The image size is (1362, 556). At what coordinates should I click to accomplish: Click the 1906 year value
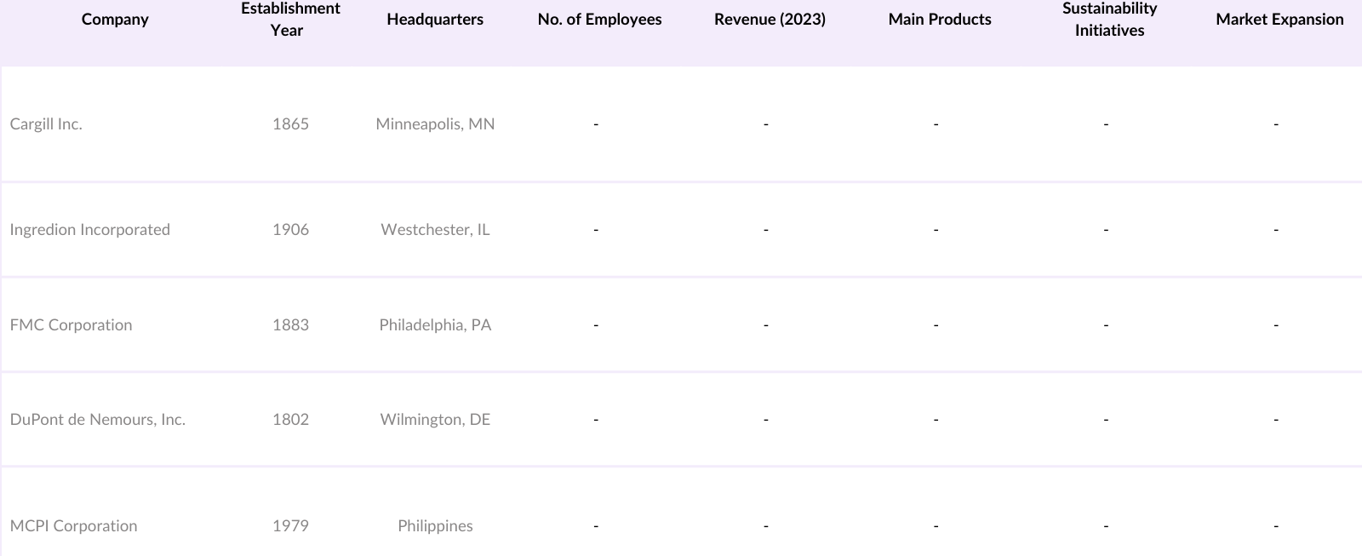pyautogui.click(x=290, y=230)
